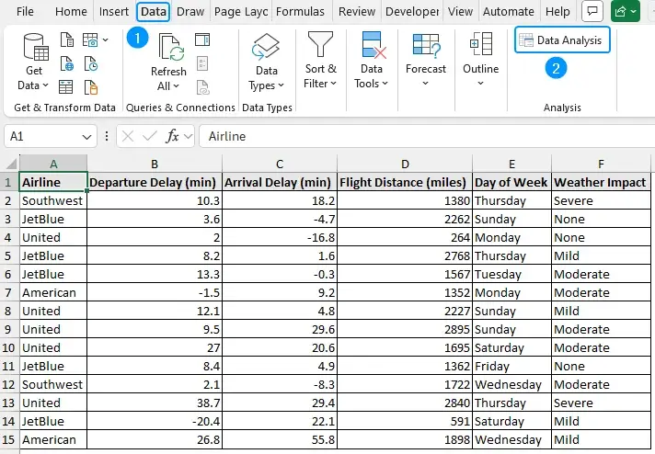This screenshot has height=454, width=655.
Task: Open the Review tab
Action: 357,11
